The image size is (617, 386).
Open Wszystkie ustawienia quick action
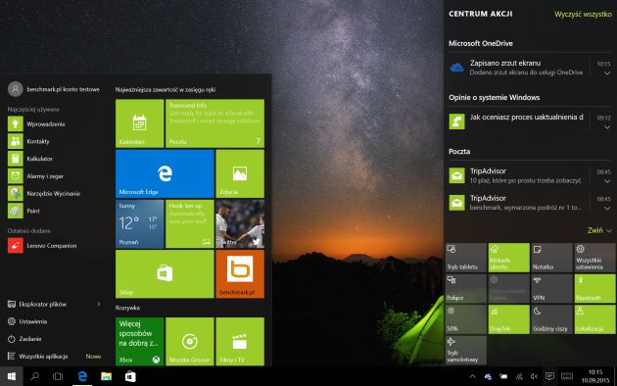click(594, 258)
